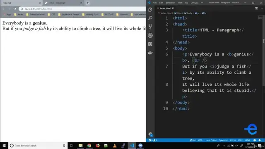Open the editor More Actions ellipsis
The image size is (265, 149).
[262, 8]
